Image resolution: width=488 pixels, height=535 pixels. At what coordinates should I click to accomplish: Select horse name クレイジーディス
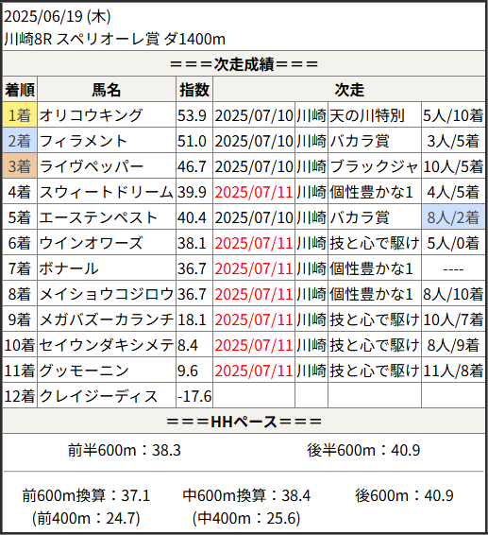click(x=98, y=396)
